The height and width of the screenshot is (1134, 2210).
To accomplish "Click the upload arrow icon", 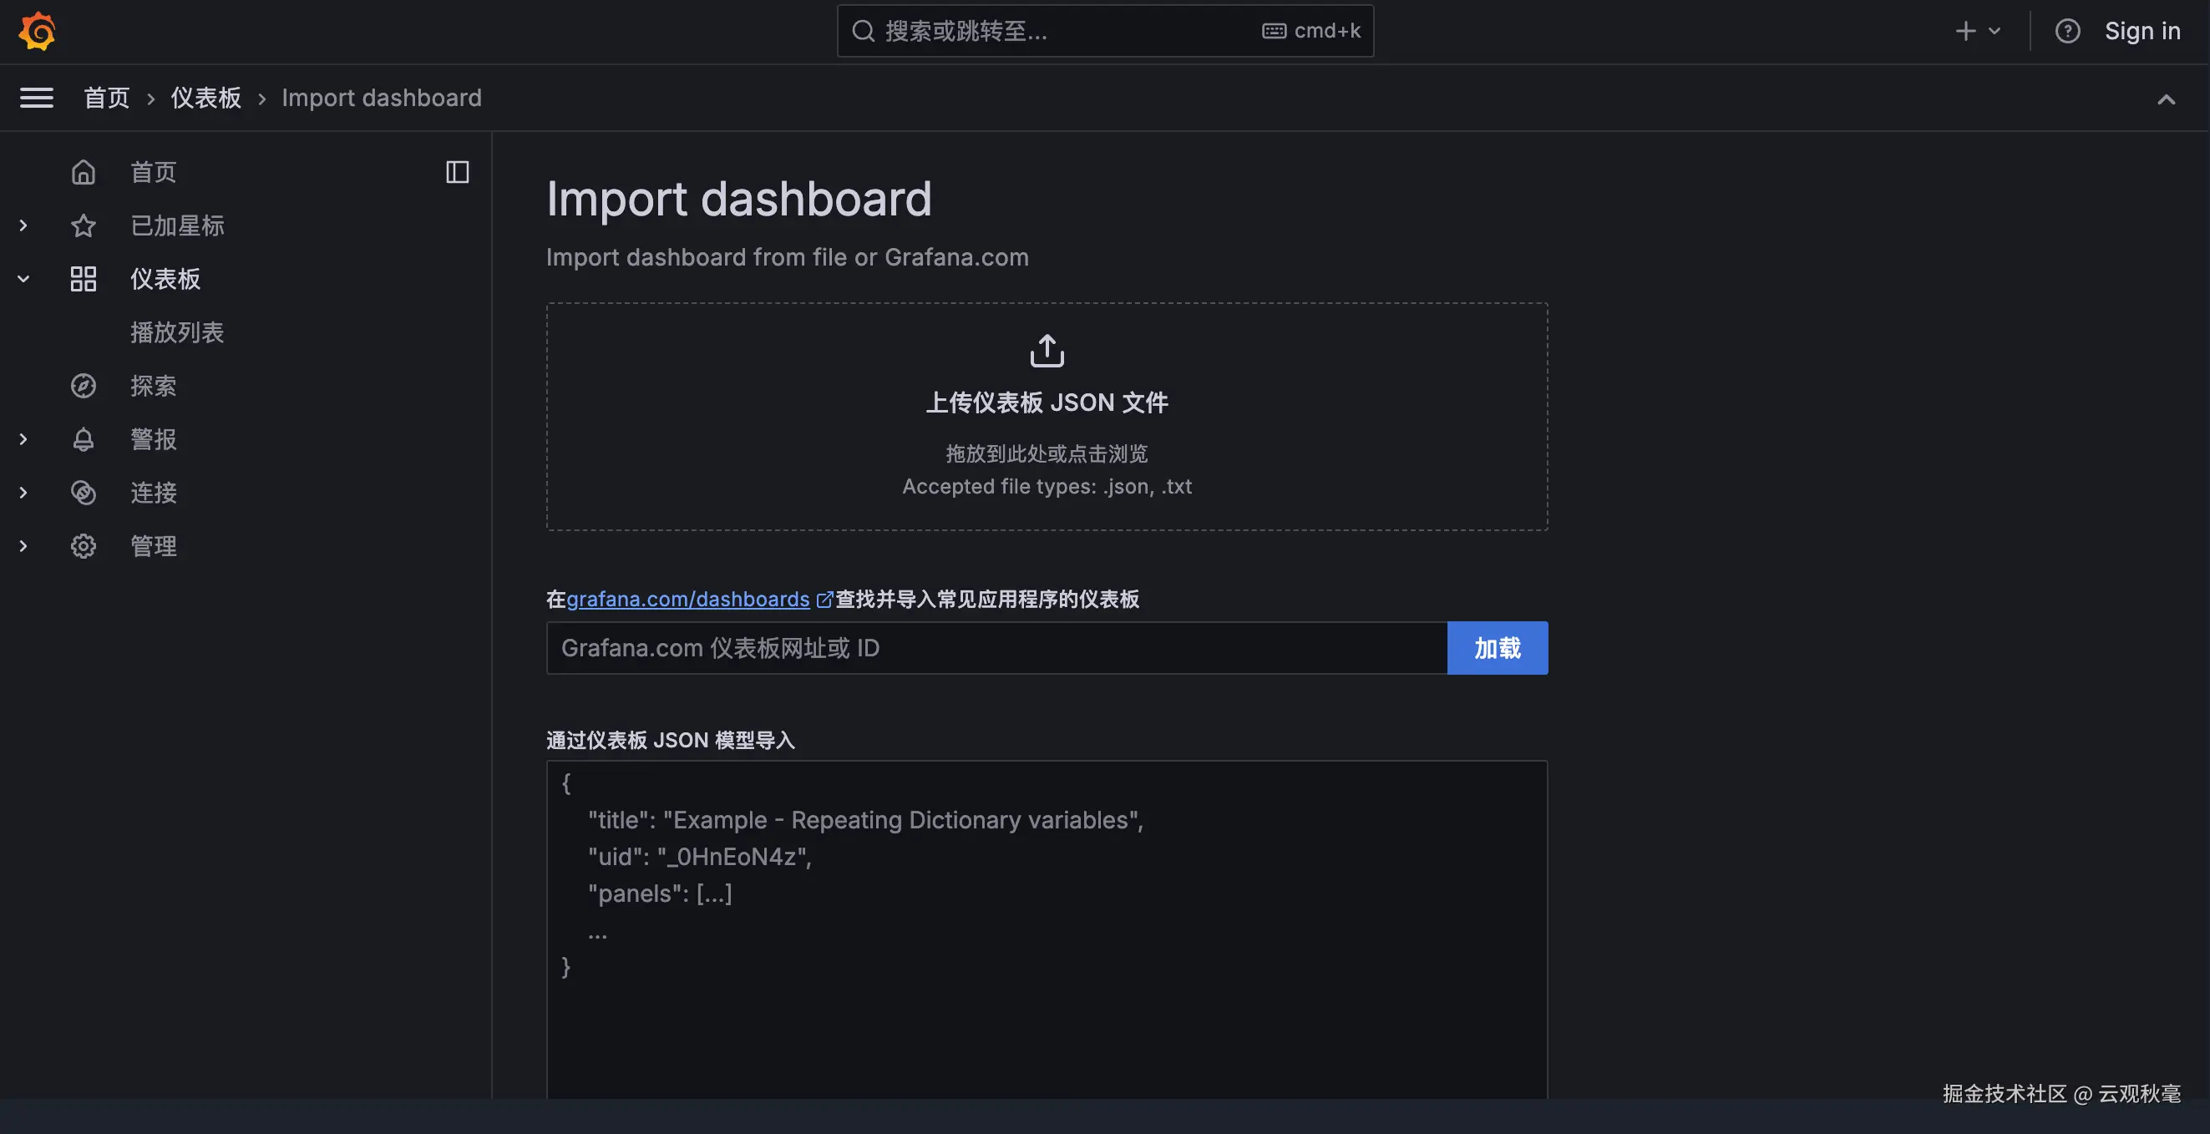I will pyautogui.click(x=1047, y=351).
